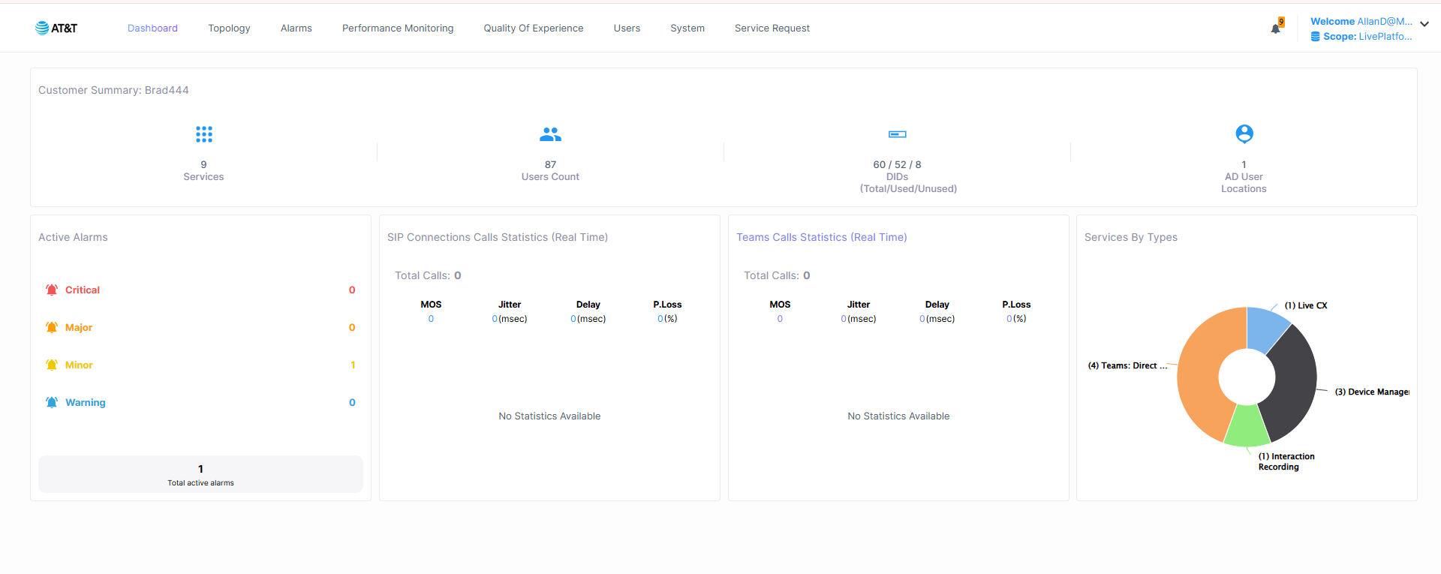Select the Major alarms link
This screenshot has width=1441, height=574.
coord(79,327)
